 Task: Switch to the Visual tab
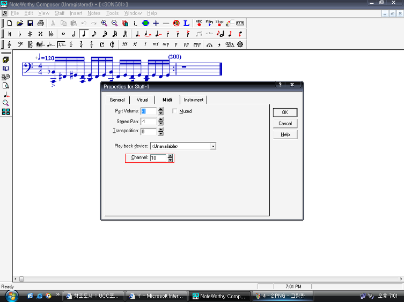[143, 100]
